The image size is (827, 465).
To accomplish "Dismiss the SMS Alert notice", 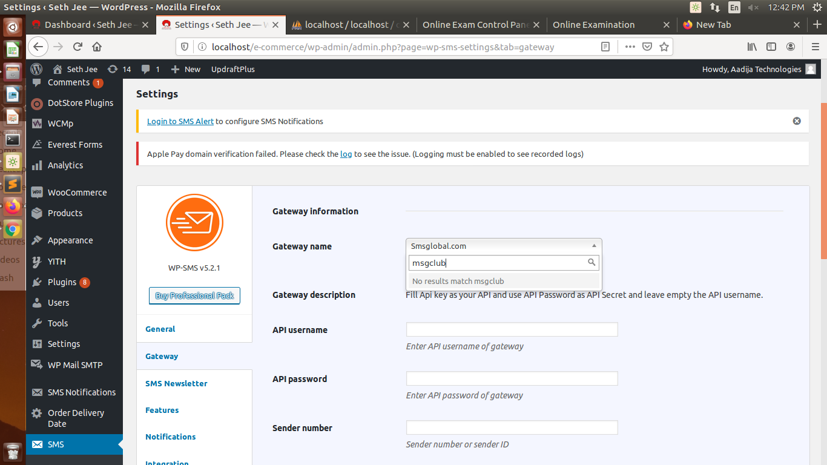I will tap(797, 121).
